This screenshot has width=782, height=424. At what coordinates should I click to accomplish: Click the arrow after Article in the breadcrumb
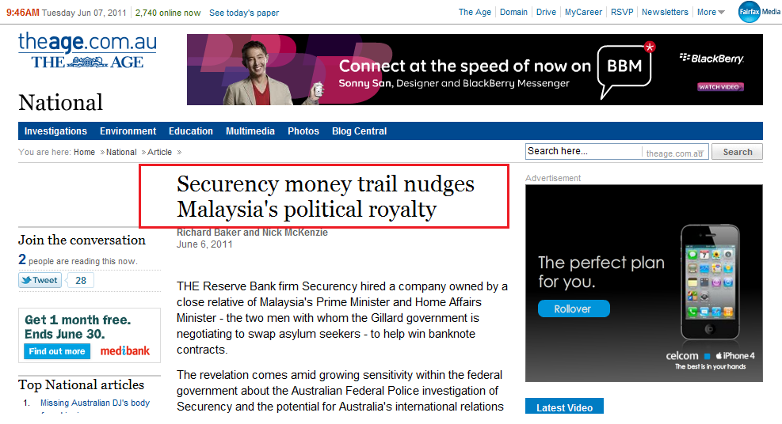coord(179,153)
